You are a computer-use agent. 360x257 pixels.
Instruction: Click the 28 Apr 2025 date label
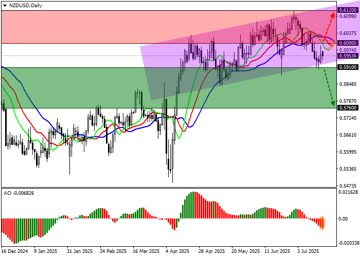point(212,251)
